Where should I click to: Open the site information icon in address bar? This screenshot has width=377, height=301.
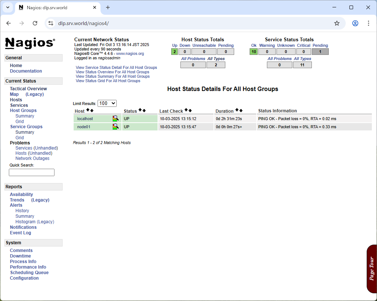[x=51, y=23]
